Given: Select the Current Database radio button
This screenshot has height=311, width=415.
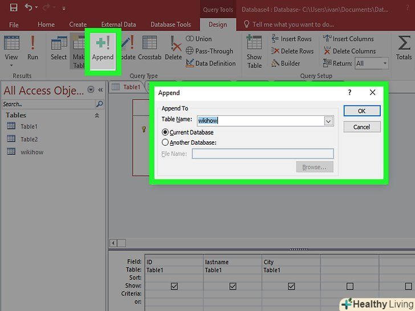Looking at the screenshot, I should click(x=166, y=132).
